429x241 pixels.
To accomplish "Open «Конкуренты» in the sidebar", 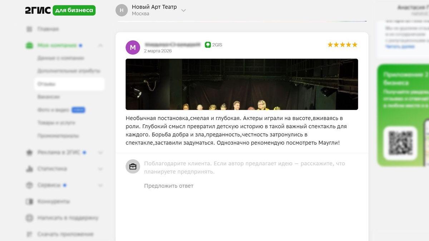I will click(54, 202).
